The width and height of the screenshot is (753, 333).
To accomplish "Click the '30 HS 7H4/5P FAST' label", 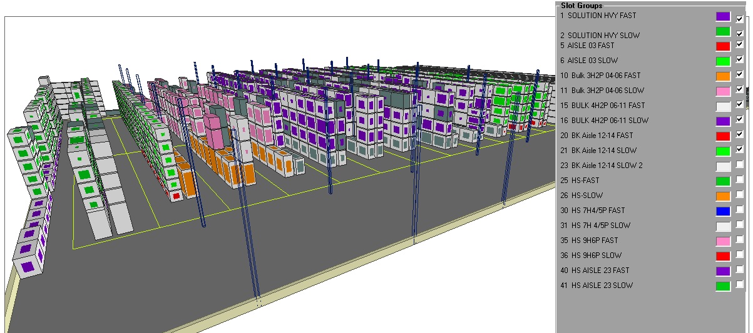I will 592,211.
